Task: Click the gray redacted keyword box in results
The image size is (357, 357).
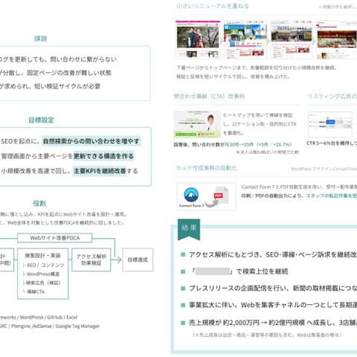Action: (213, 271)
